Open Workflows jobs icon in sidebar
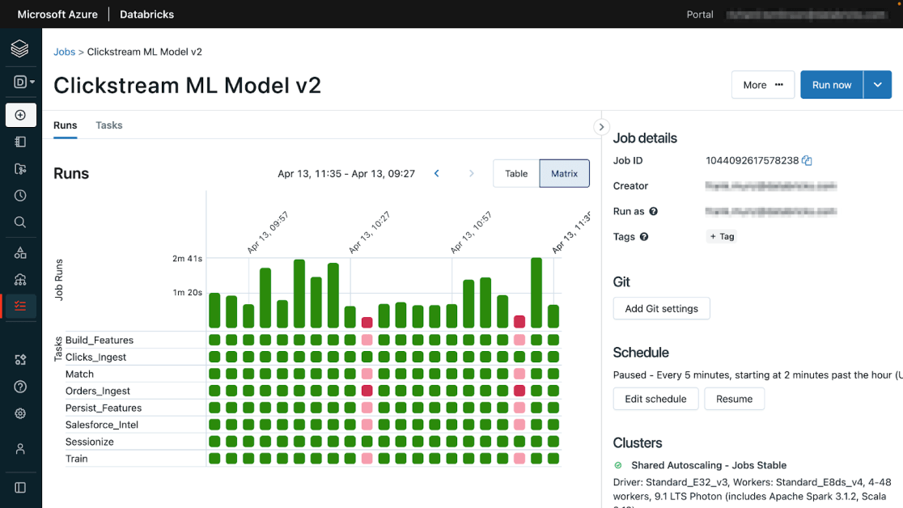The width and height of the screenshot is (903, 508). pyautogui.click(x=20, y=306)
